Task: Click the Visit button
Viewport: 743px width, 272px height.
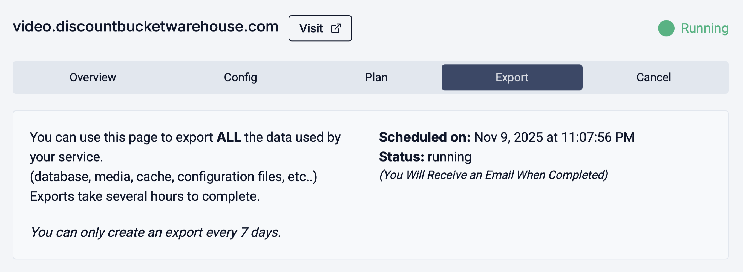Action: click(x=320, y=28)
